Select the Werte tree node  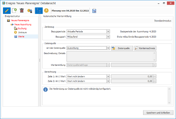pos(21,36)
